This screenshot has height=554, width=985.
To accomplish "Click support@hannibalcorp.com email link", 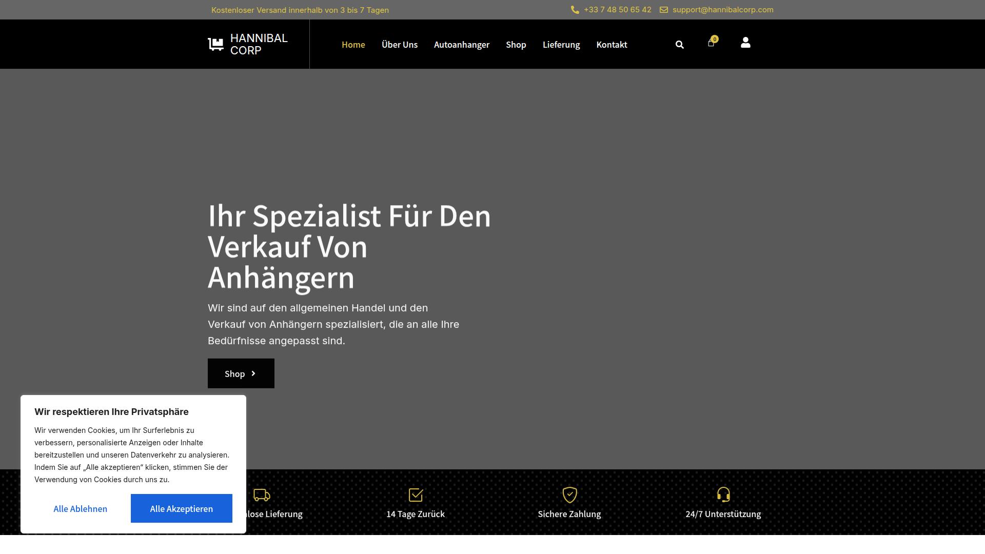I will coord(723,10).
